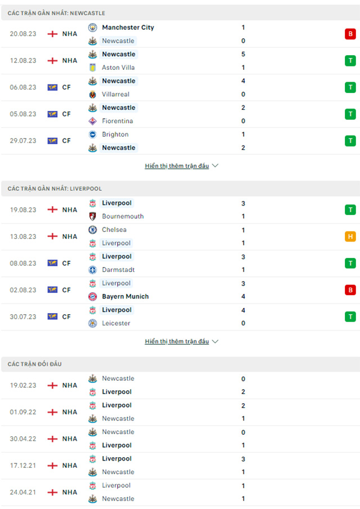
Task: Click the Darmstadt club crest
Action: 92,270
